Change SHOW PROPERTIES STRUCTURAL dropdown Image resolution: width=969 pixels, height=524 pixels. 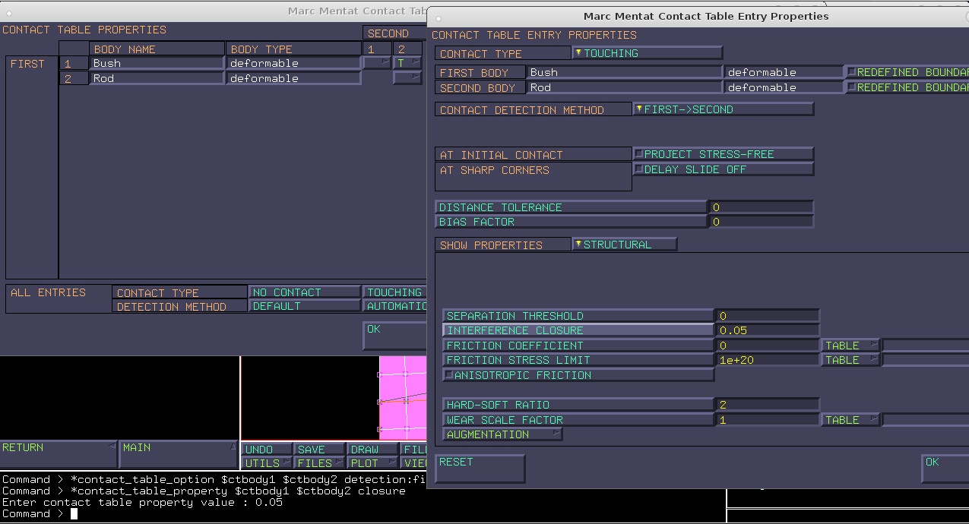pos(624,245)
